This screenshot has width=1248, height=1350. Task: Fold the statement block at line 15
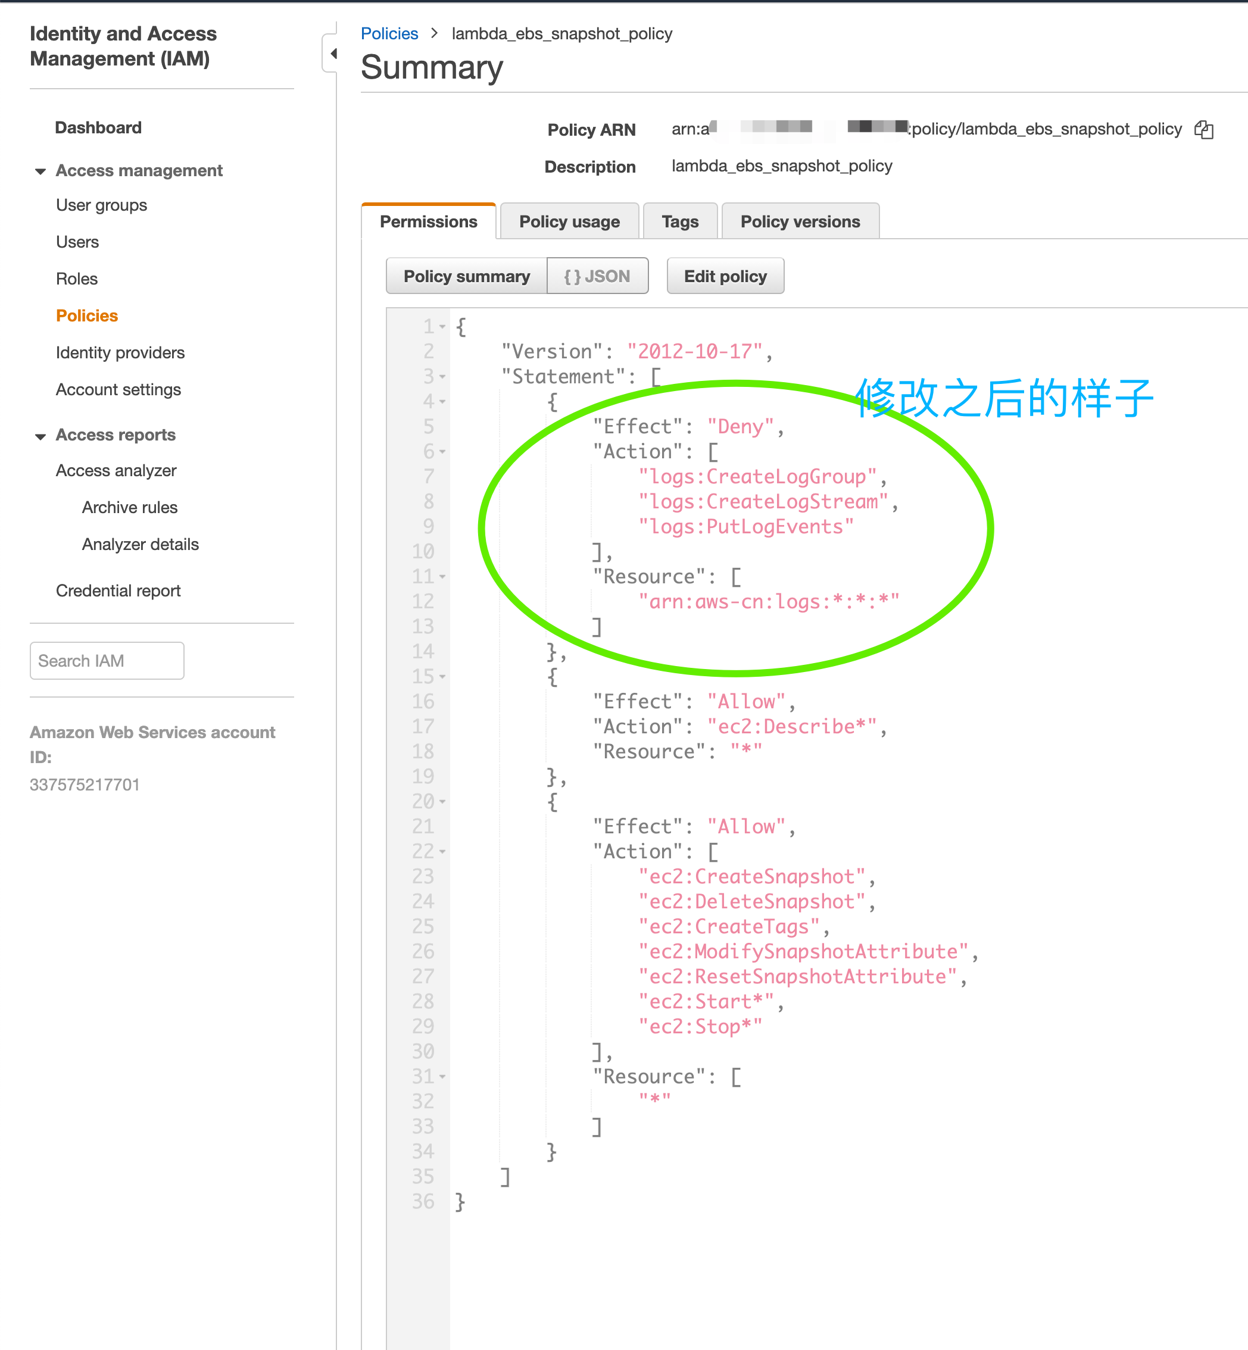(x=442, y=676)
